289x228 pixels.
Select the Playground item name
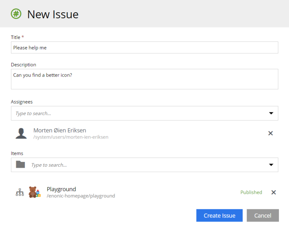click(61, 189)
